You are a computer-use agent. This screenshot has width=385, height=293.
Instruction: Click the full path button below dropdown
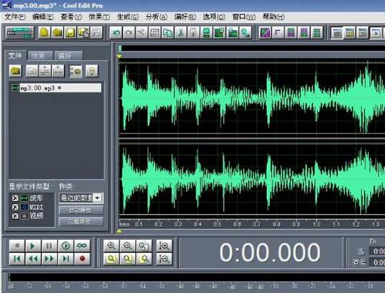point(80,222)
